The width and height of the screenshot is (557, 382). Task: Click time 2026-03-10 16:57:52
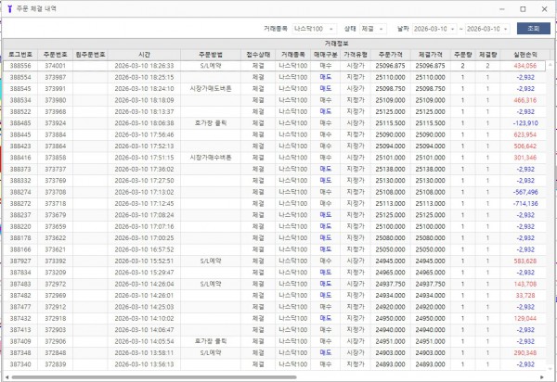tap(144, 249)
